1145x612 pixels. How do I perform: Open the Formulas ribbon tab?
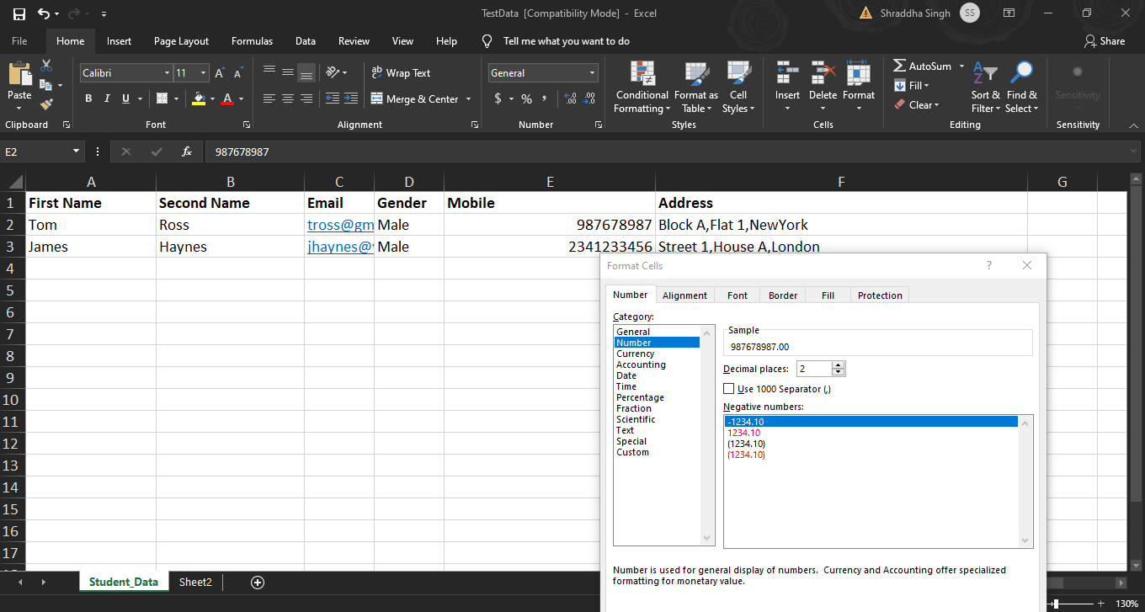(x=252, y=41)
